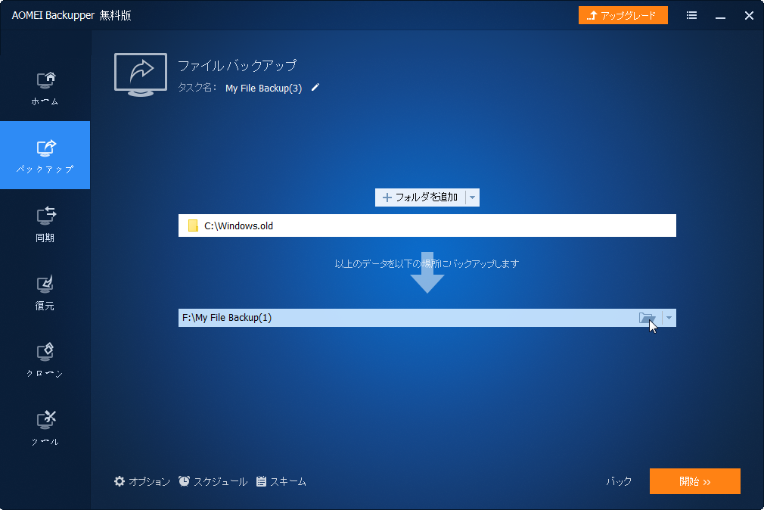Expand the フォルダを追加 dropdown arrow

point(472,197)
